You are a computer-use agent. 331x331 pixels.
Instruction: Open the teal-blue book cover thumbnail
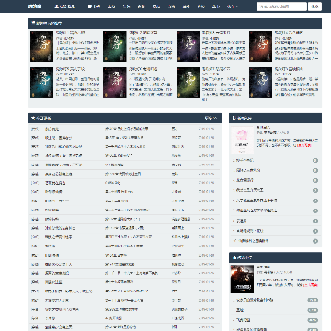coord(41,83)
